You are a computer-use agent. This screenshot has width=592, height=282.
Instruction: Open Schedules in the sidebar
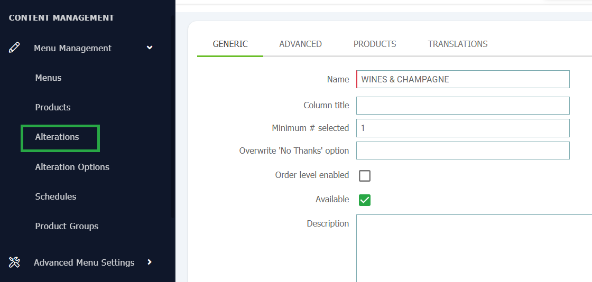point(55,196)
